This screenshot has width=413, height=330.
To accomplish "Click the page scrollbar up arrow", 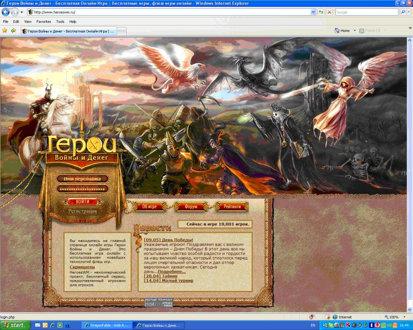I will click(410, 40).
